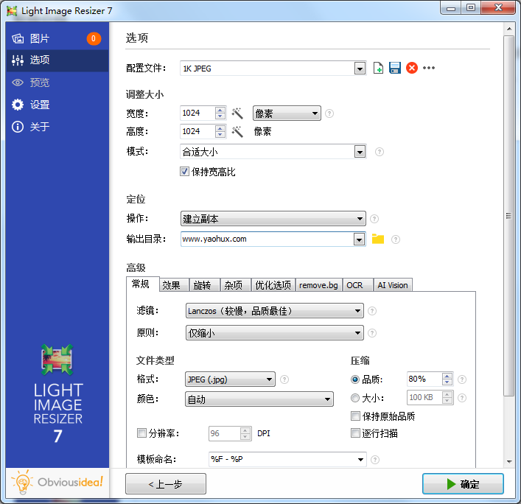Click the 输出目录 input field
This screenshot has width=521, height=504.
[266, 239]
